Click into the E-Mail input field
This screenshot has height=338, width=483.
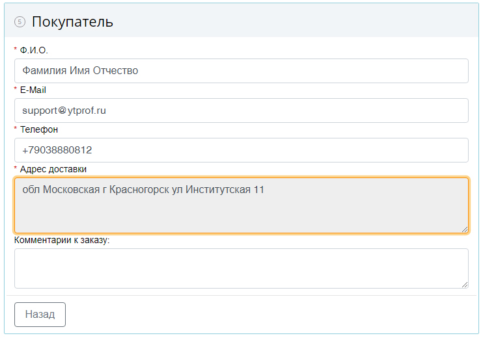[241, 110]
